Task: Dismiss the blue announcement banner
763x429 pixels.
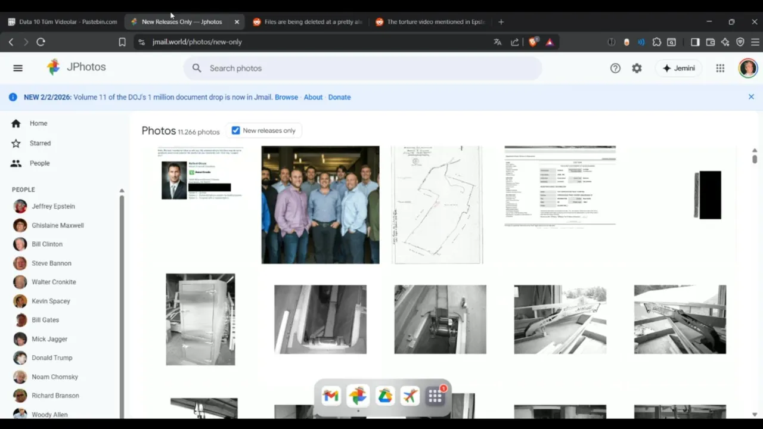Action: (x=751, y=97)
